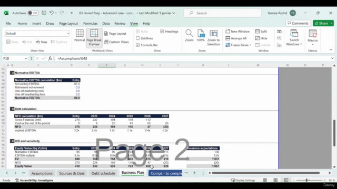Click the Comments button
The width and height of the screenshot is (337, 189).
tap(298, 23)
